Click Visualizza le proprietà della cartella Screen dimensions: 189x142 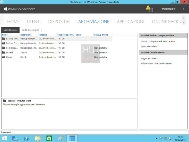coord(158,41)
